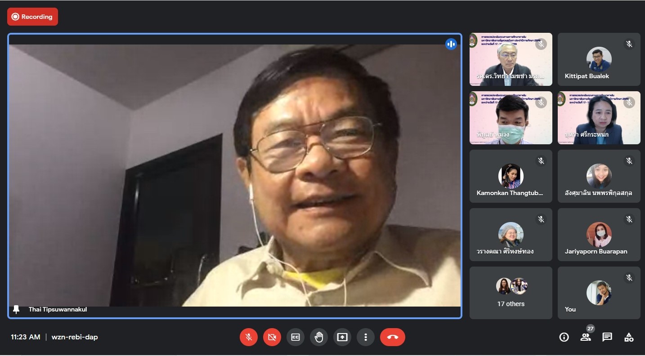This screenshot has width=645, height=356.
Task: Click the Jariyaporn Buarapan tile
Action: coord(599,235)
